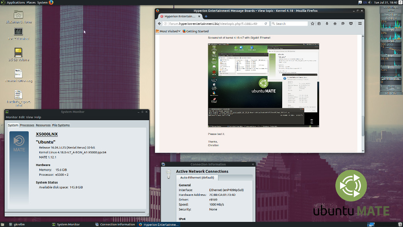Expand the Most Visited bookmarks dropdown
This screenshot has height=227, width=403.
coord(168,31)
